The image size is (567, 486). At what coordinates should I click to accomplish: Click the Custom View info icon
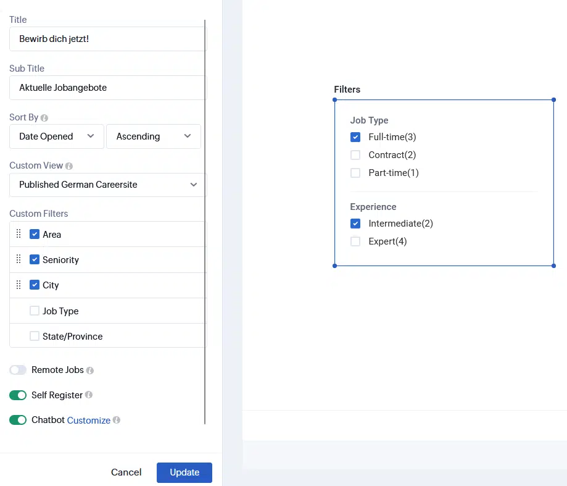pyautogui.click(x=69, y=166)
